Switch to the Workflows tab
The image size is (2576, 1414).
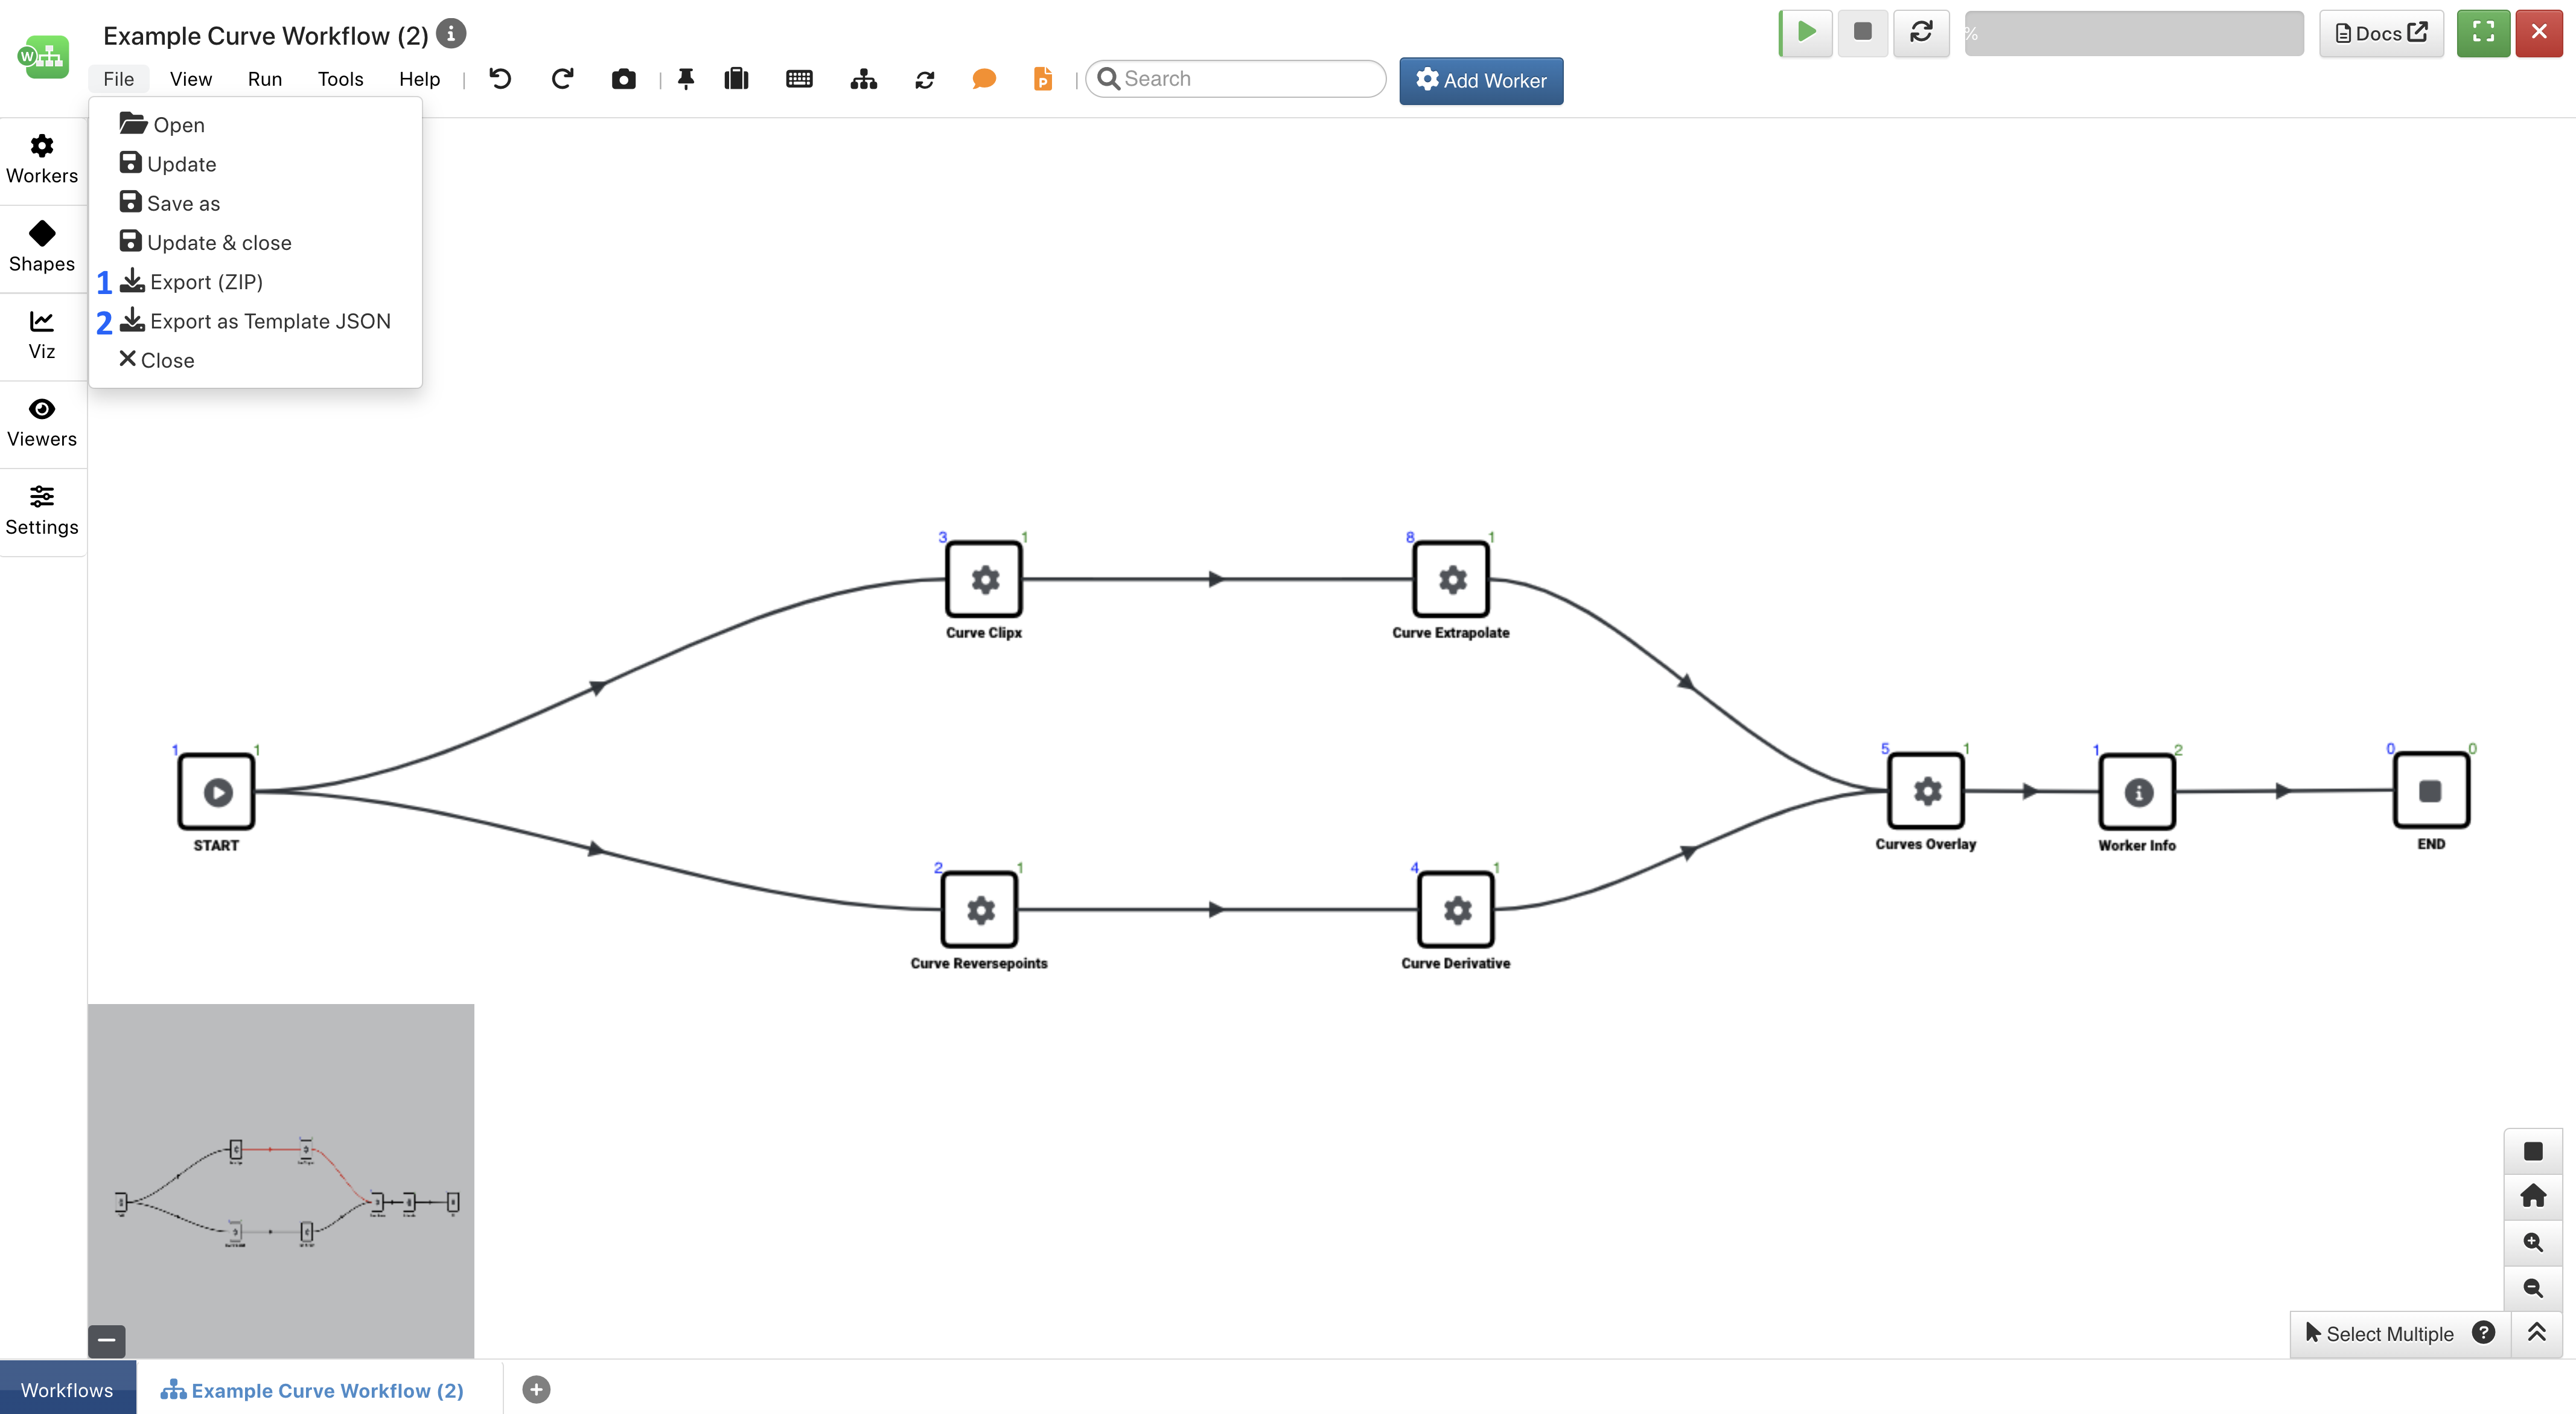coord(66,1389)
